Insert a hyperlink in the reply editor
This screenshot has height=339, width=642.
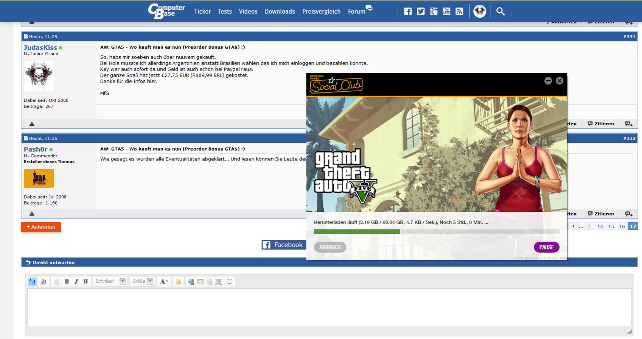[191, 282]
